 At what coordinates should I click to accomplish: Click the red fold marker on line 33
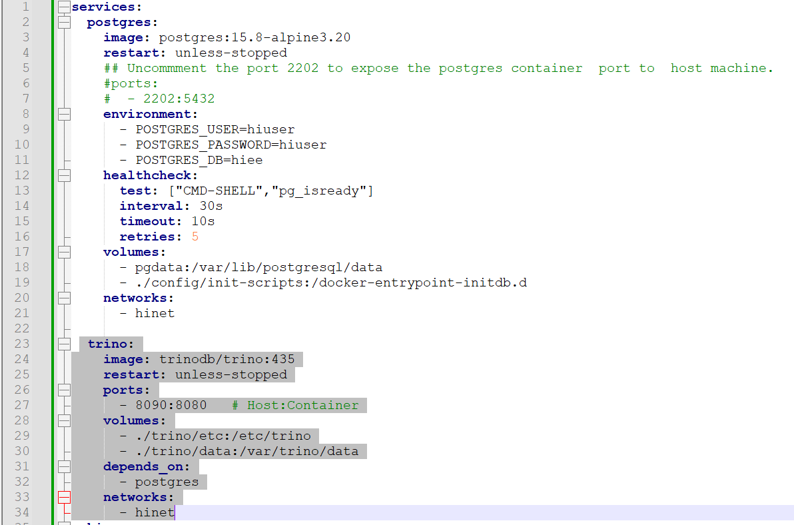pyautogui.click(x=64, y=496)
